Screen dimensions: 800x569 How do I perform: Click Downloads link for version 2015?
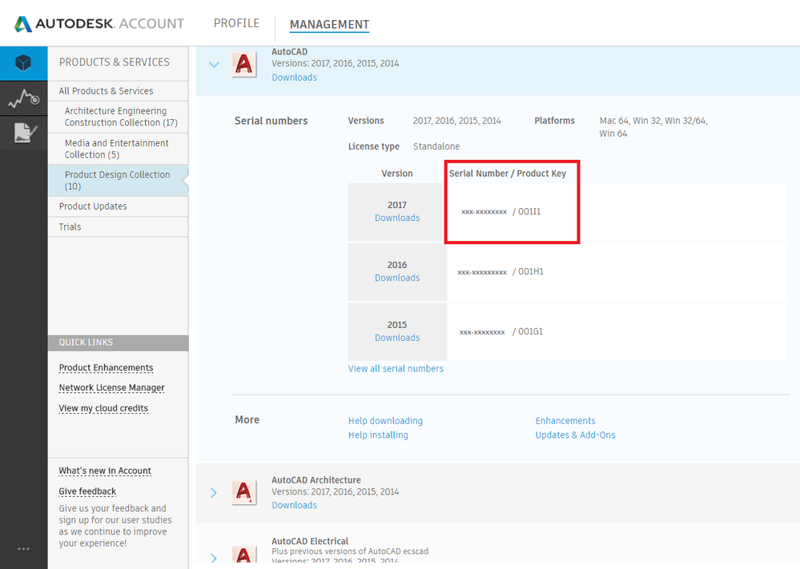[x=397, y=338]
